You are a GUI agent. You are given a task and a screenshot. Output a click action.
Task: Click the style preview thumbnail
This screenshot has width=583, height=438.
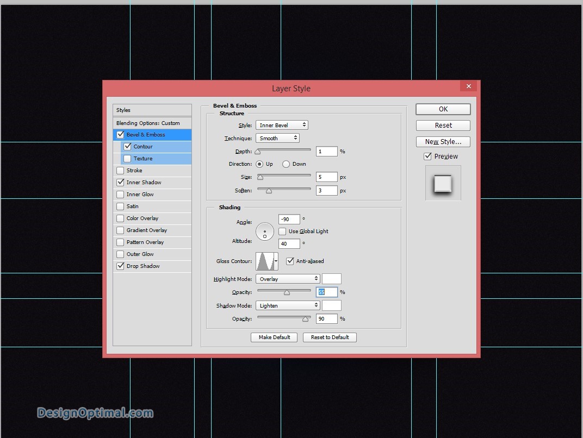click(443, 183)
